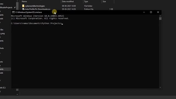Close the cmd.exe window
The image size is (176, 99).
click(x=158, y=12)
